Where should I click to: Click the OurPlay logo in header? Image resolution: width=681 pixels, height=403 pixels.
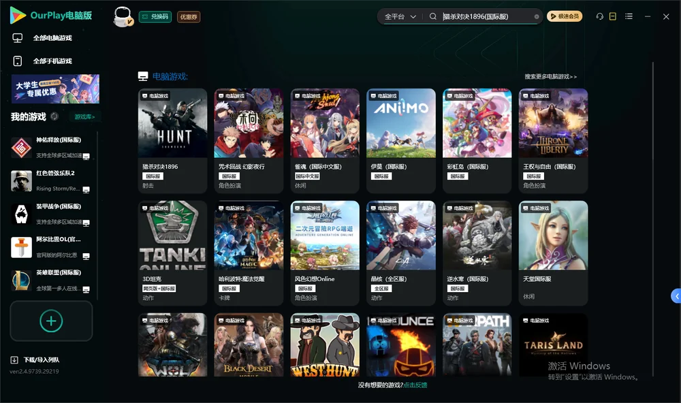(51, 16)
